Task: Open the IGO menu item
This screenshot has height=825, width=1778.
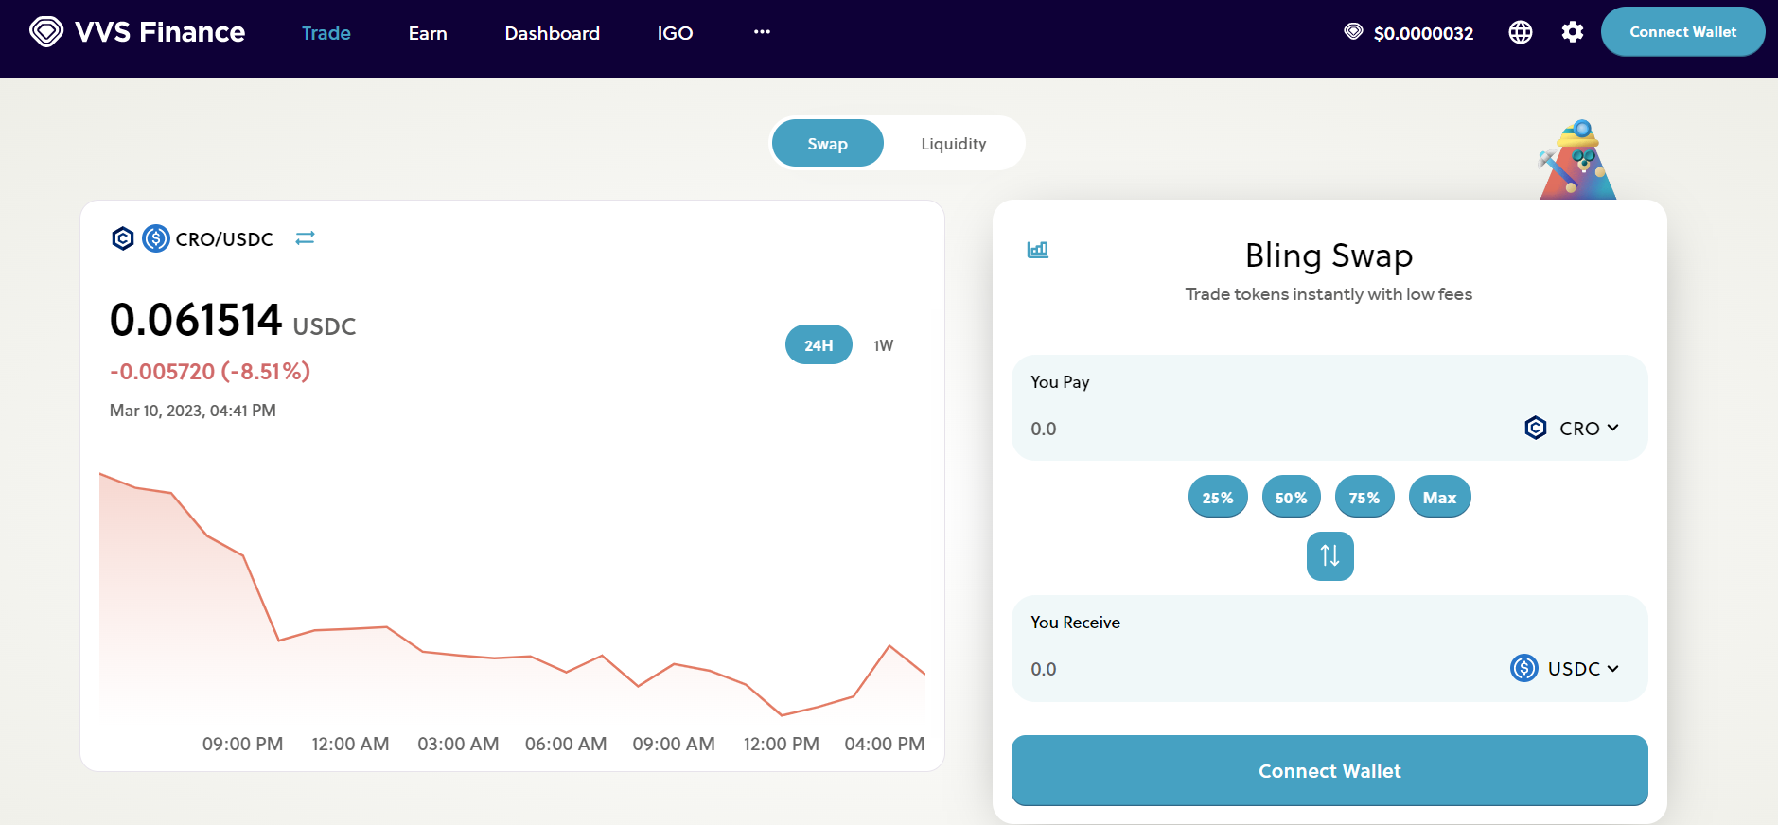Action: (x=676, y=33)
